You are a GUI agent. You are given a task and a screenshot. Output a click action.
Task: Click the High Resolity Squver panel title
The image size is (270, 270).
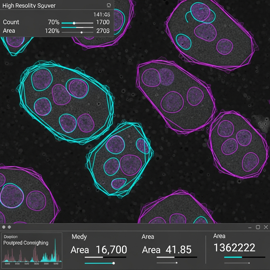click(28, 5)
